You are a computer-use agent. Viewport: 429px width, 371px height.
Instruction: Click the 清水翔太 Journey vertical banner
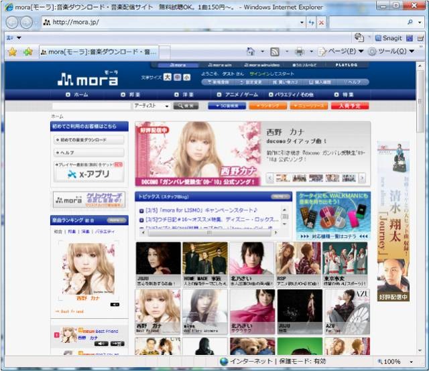(x=393, y=221)
